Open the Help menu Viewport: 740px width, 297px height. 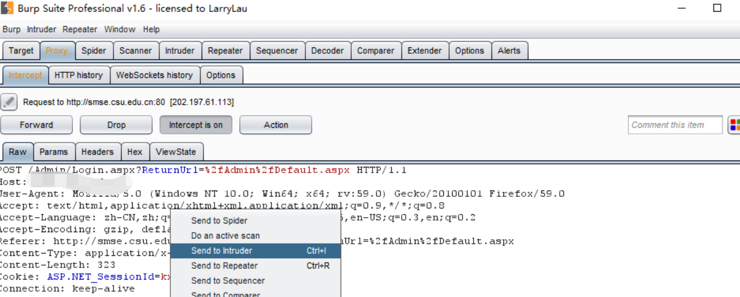coord(151,30)
